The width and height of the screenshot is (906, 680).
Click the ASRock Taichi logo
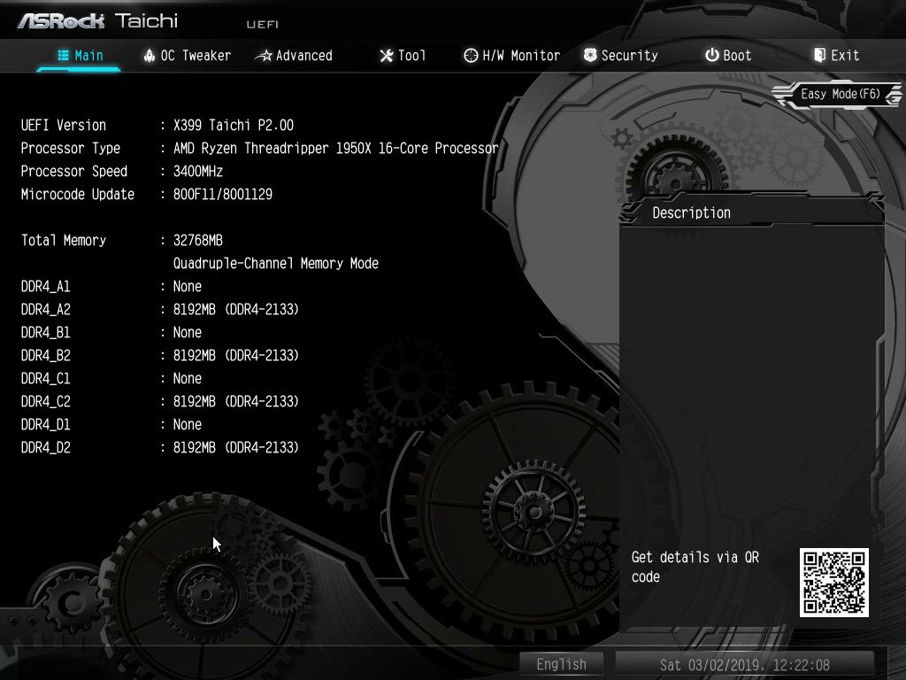click(97, 20)
